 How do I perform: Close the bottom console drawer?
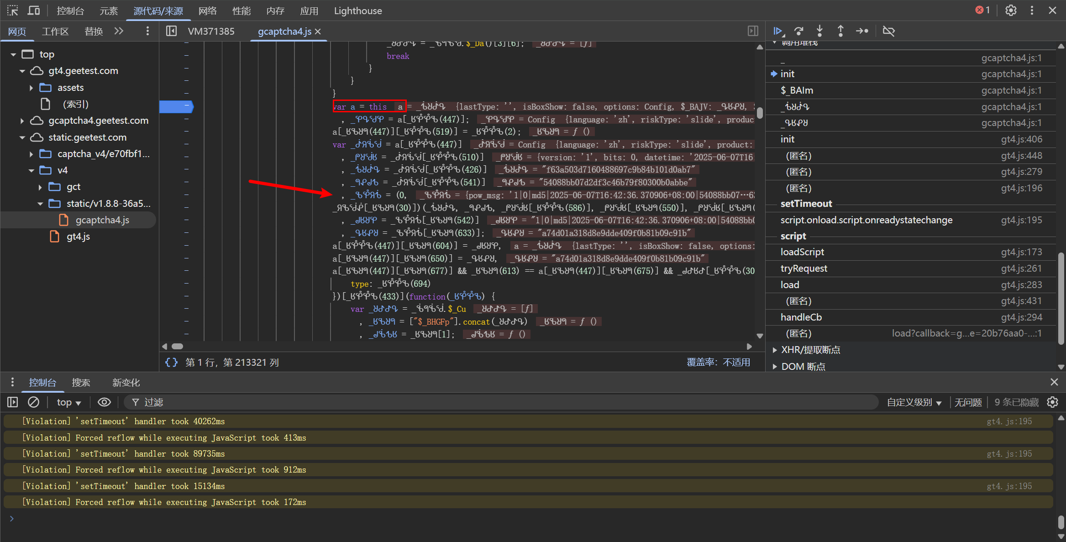(1054, 382)
